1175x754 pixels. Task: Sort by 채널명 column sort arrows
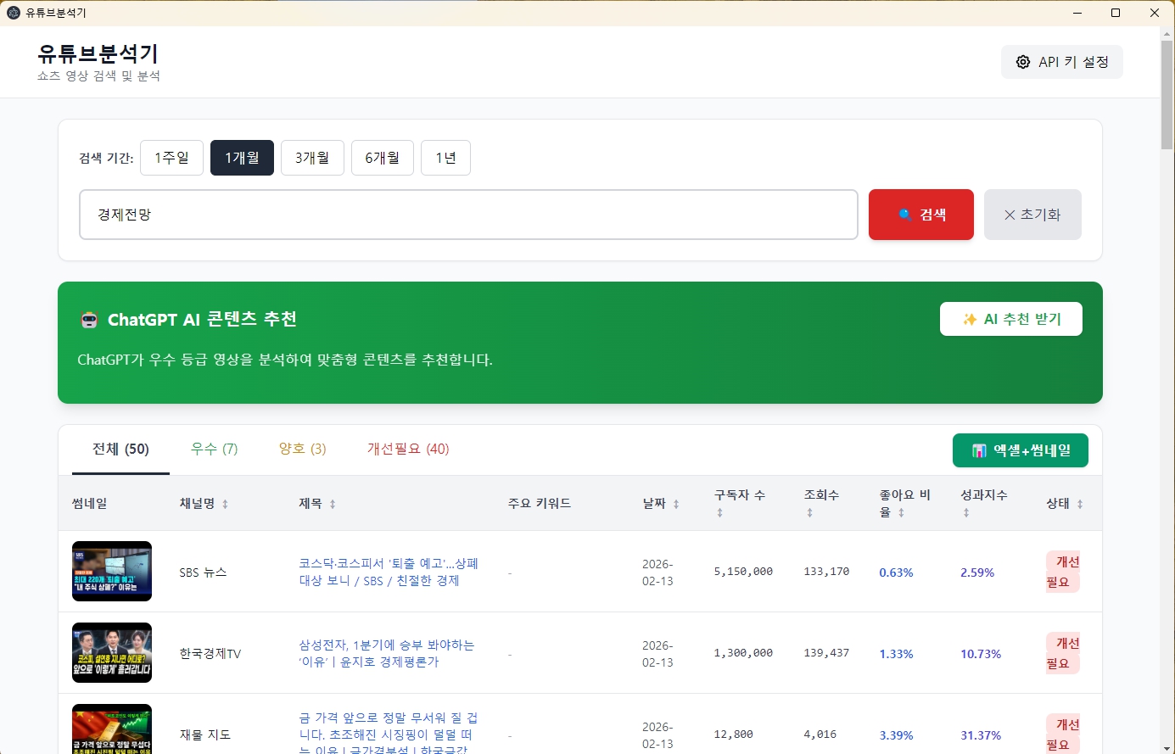coord(225,504)
